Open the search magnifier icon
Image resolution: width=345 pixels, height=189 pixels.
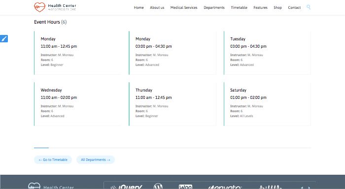tap(309, 7)
